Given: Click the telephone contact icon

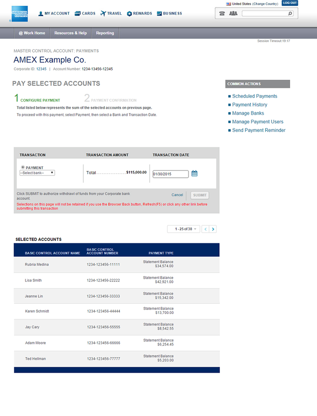Looking at the screenshot, I should [222, 13].
